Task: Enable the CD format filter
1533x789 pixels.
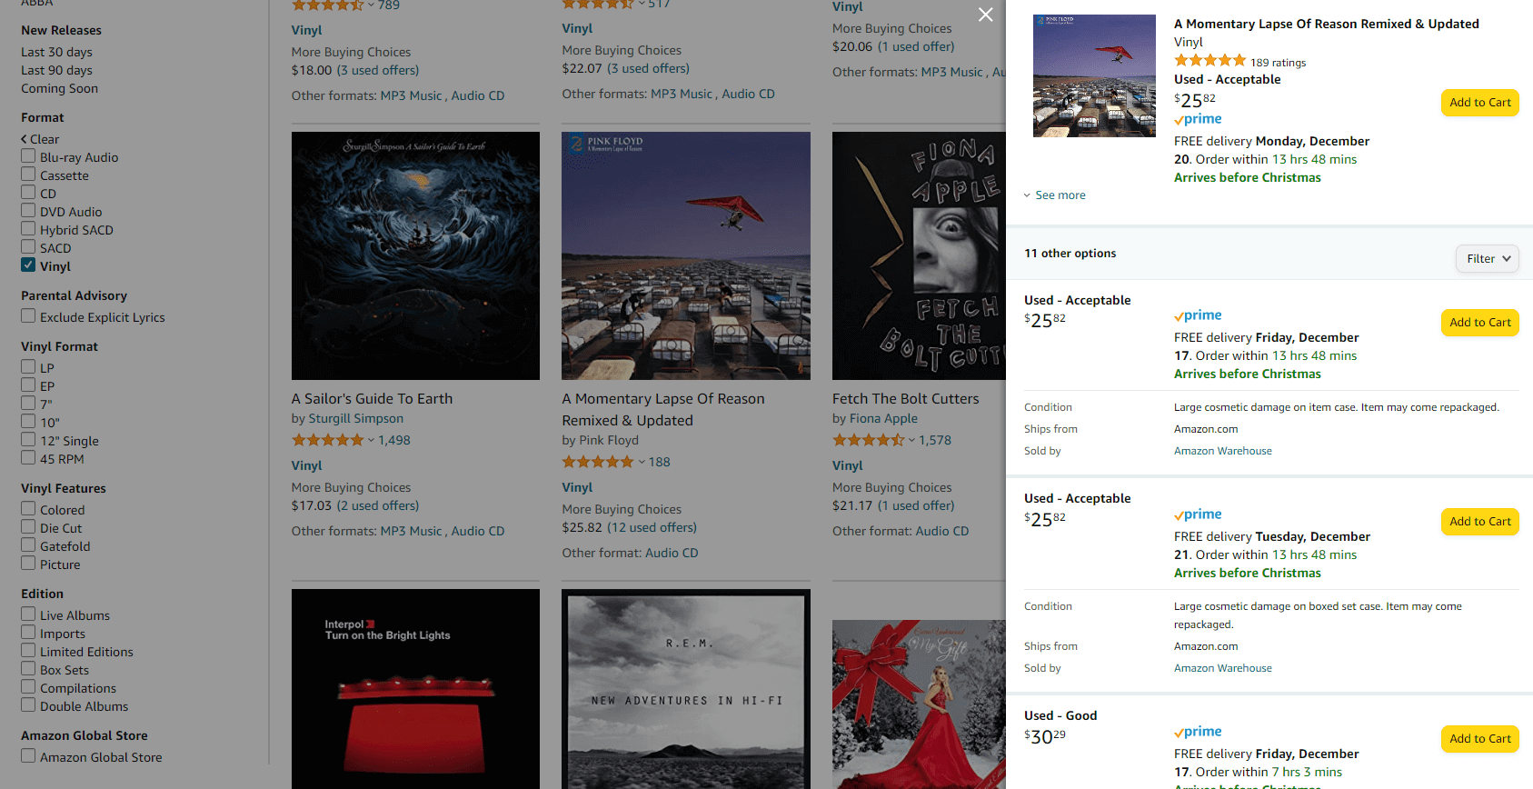Action: pos(28,193)
